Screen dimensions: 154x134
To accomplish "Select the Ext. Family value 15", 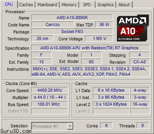I will click(41, 62).
